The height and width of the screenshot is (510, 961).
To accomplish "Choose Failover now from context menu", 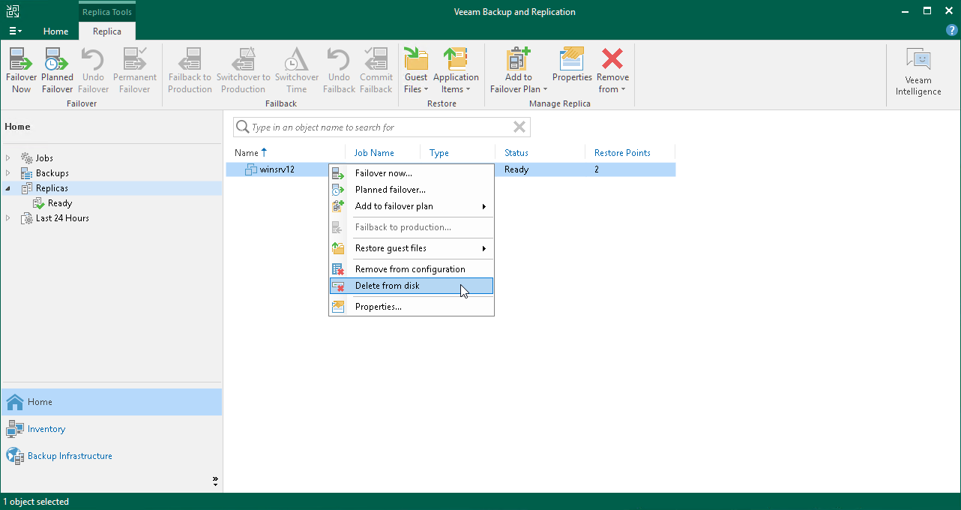I will [412, 173].
